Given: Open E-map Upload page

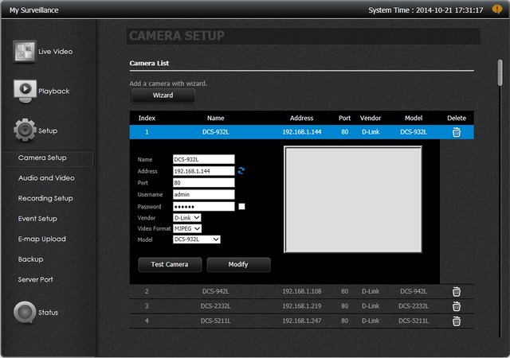Looking at the screenshot, I should tap(42, 239).
